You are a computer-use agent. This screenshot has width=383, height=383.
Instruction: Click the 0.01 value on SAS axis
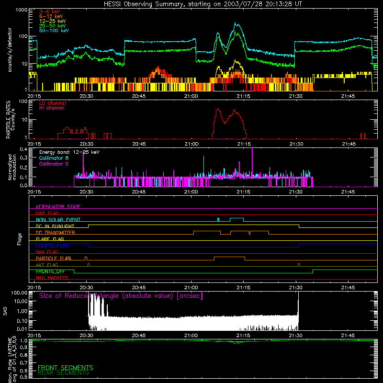22,329
